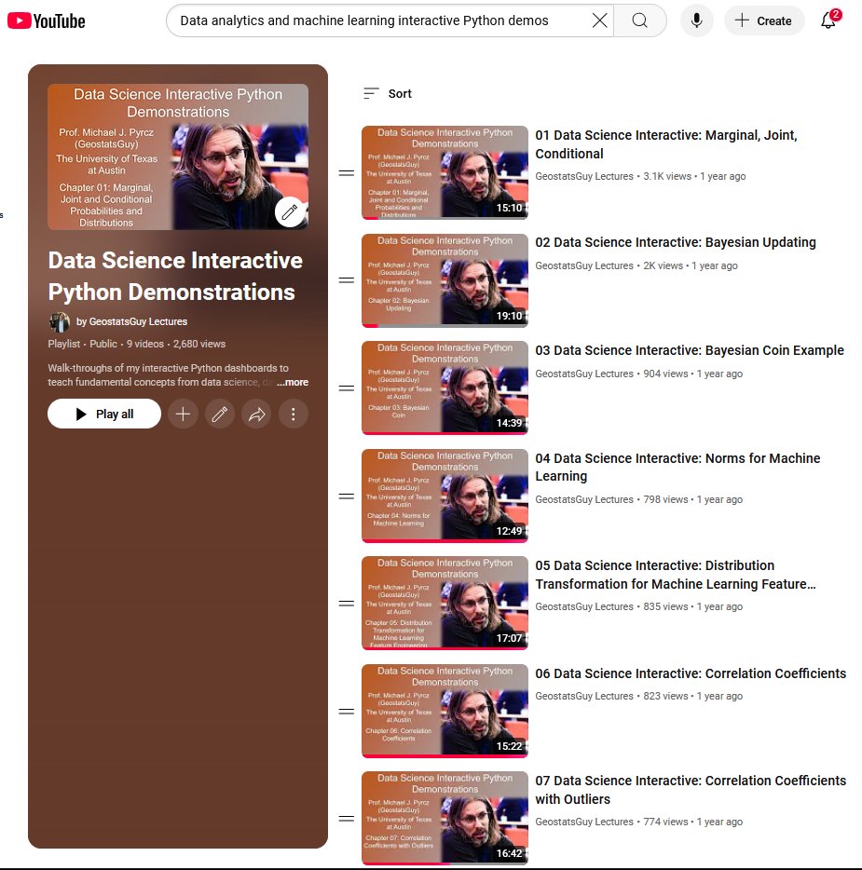Clear the search box with the X icon
The image size is (862, 870).
click(x=599, y=20)
